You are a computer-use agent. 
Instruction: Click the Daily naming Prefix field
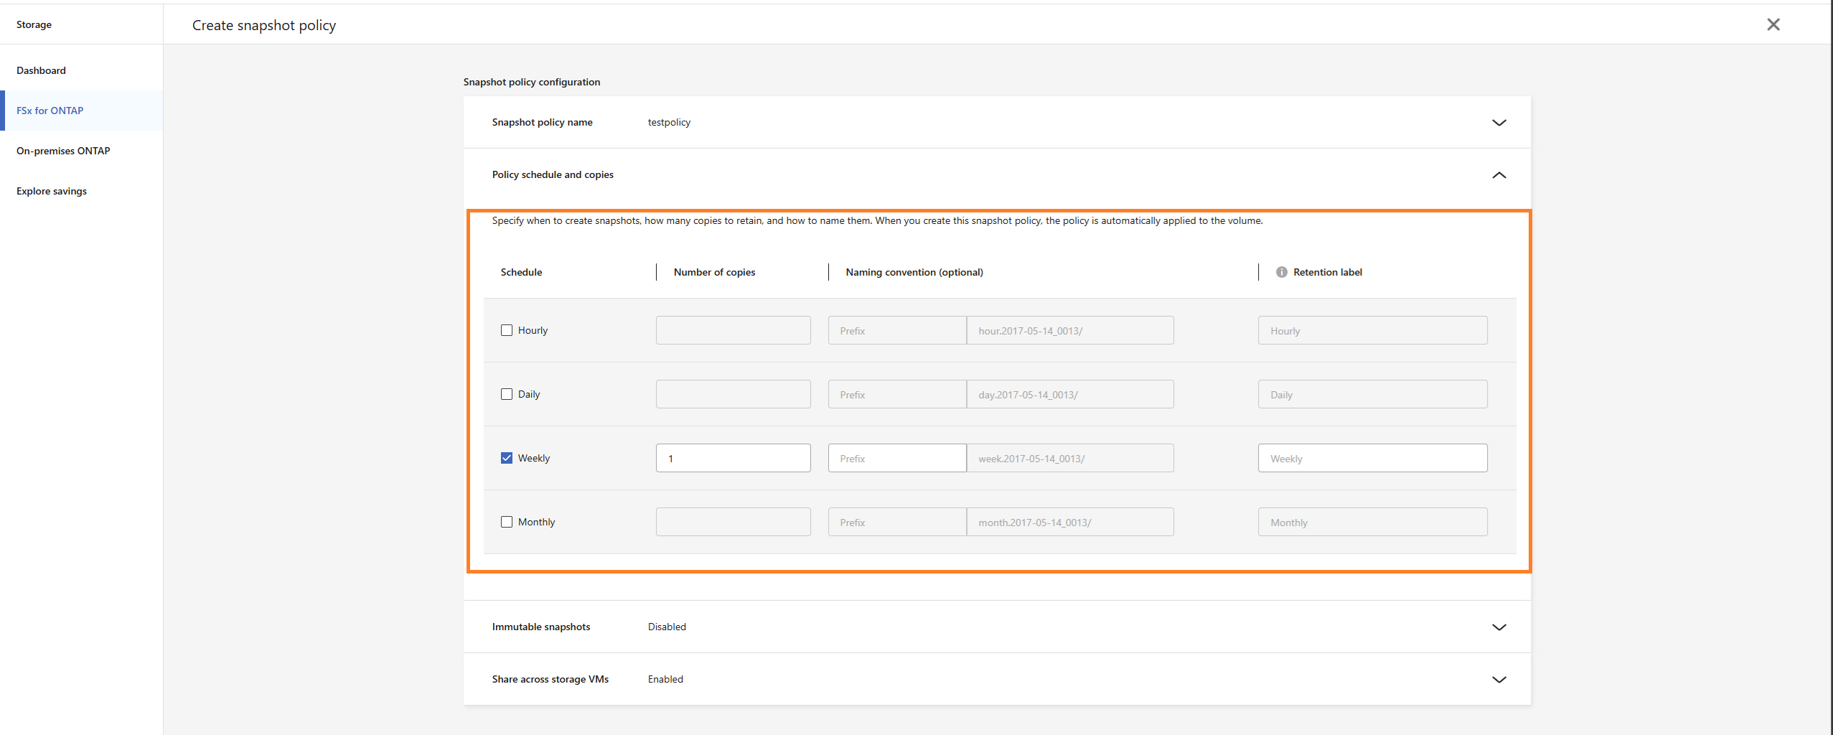(897, 394)
